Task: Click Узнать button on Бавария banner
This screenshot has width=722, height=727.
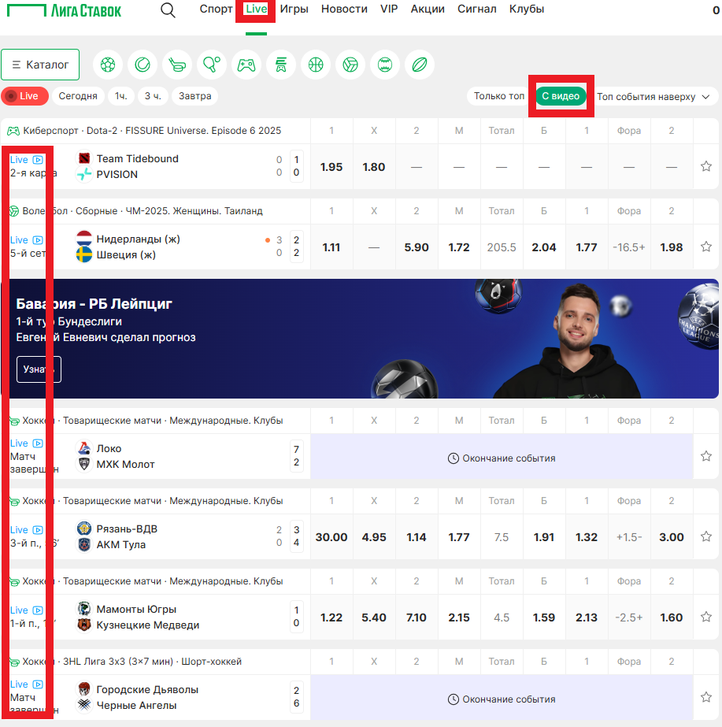Action: point(39,369)
